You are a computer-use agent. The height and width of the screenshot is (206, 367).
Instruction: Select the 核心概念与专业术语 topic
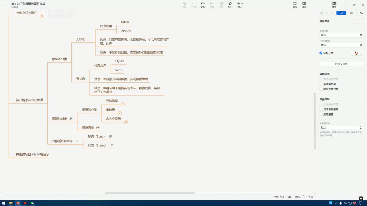pos(30,100)
